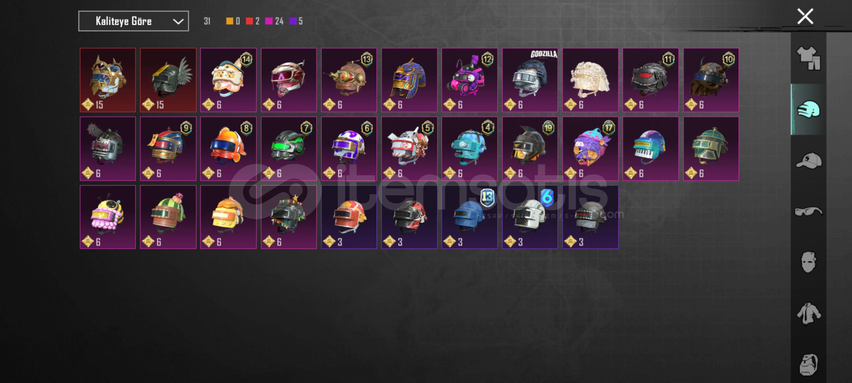Open the baseball cap headwear category
Image resolution: width=852 pixels, height=383 pixels.
point(809,160)
